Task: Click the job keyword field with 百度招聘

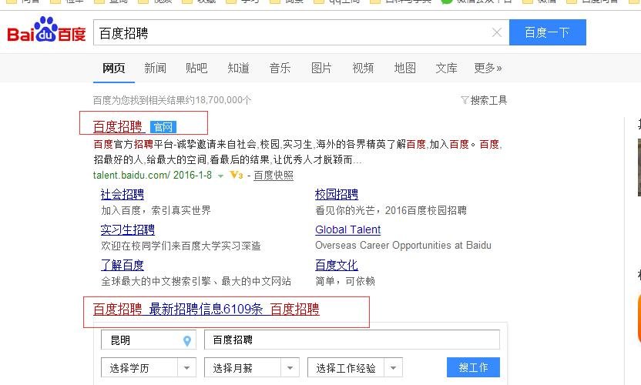Action: [x=352, y=340]
